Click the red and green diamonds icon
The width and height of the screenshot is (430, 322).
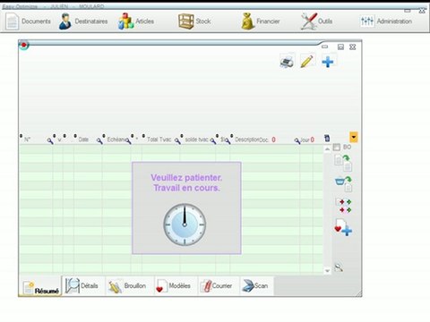pos(344,206)
